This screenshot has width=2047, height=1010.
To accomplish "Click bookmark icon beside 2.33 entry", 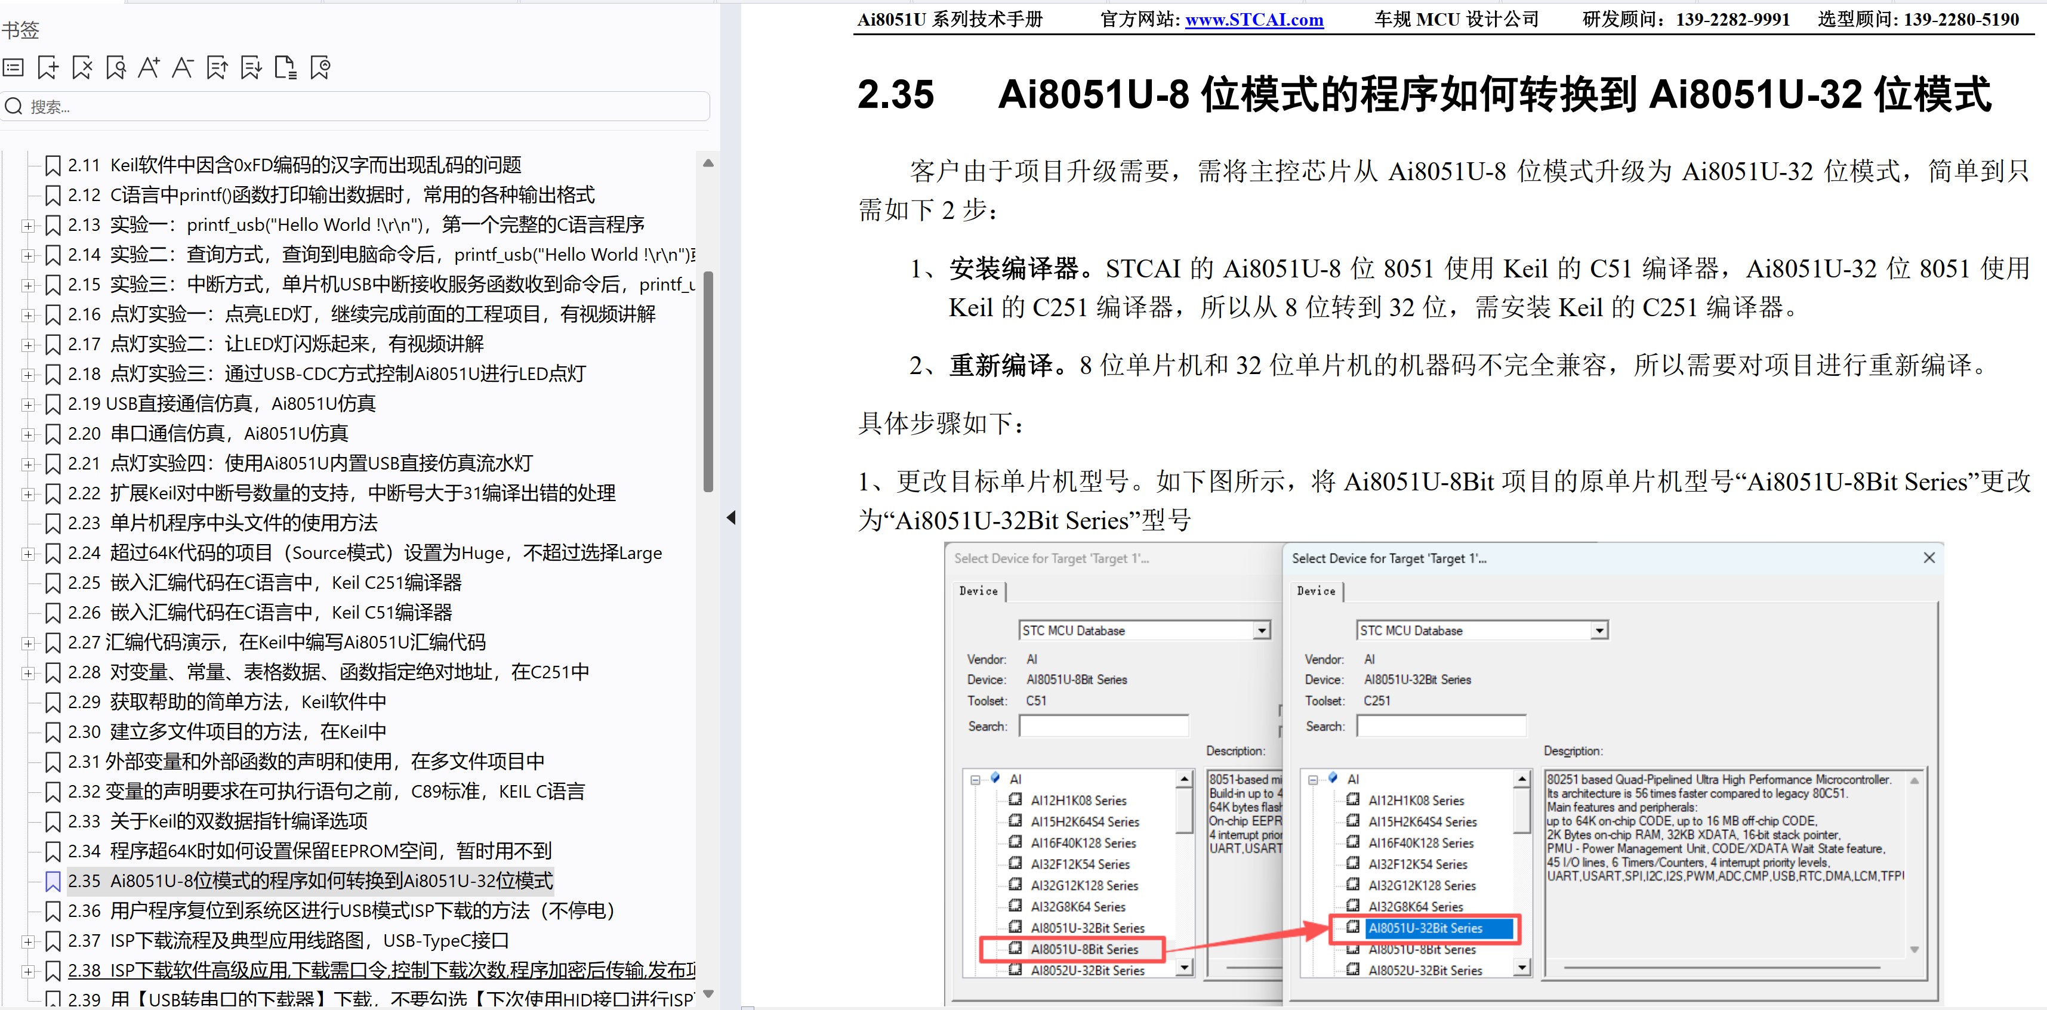I will (53, 821).
